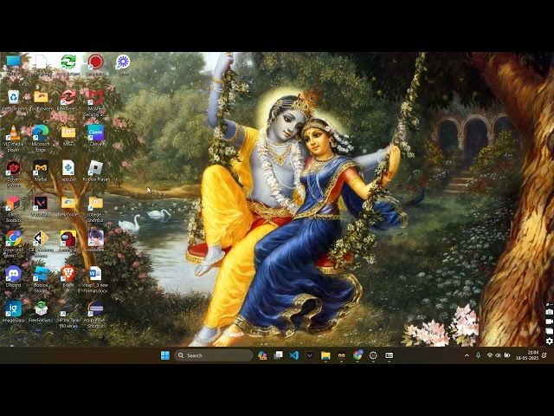Open the overlay gallery icon

(x=549, y=331)
